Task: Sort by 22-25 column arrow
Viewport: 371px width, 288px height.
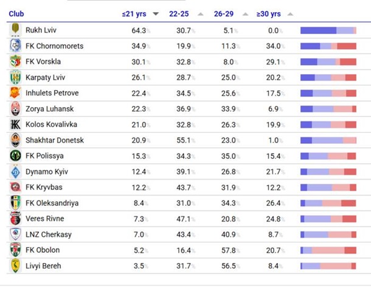Action: (201, 14)
